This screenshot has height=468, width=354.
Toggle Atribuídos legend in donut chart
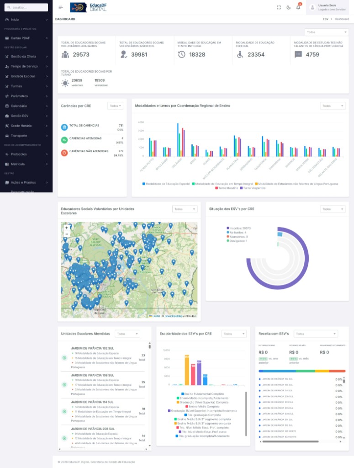237,233
